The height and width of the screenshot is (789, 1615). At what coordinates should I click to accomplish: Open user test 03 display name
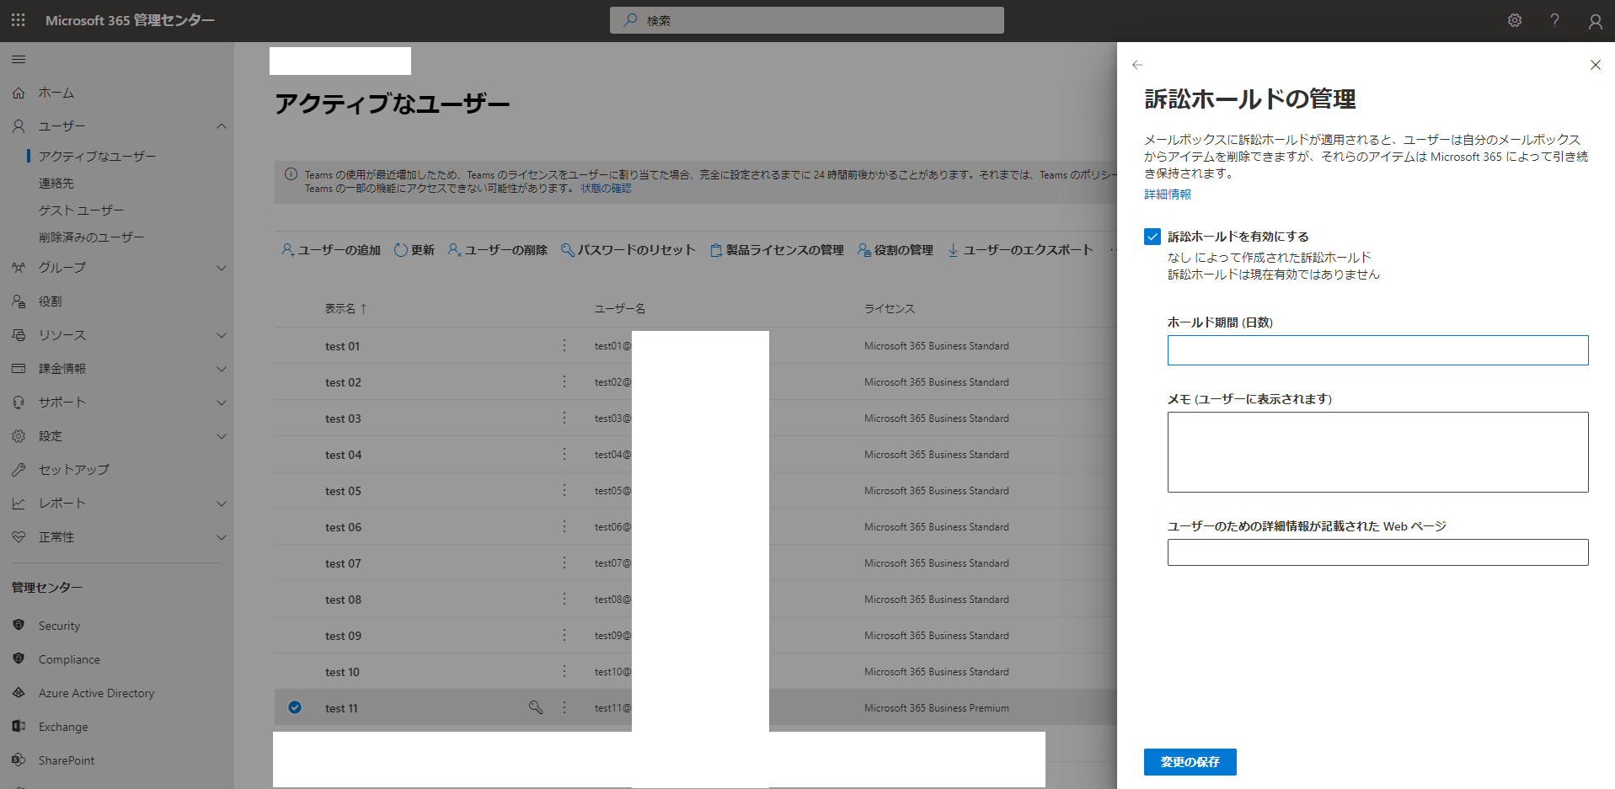[343, 418]
